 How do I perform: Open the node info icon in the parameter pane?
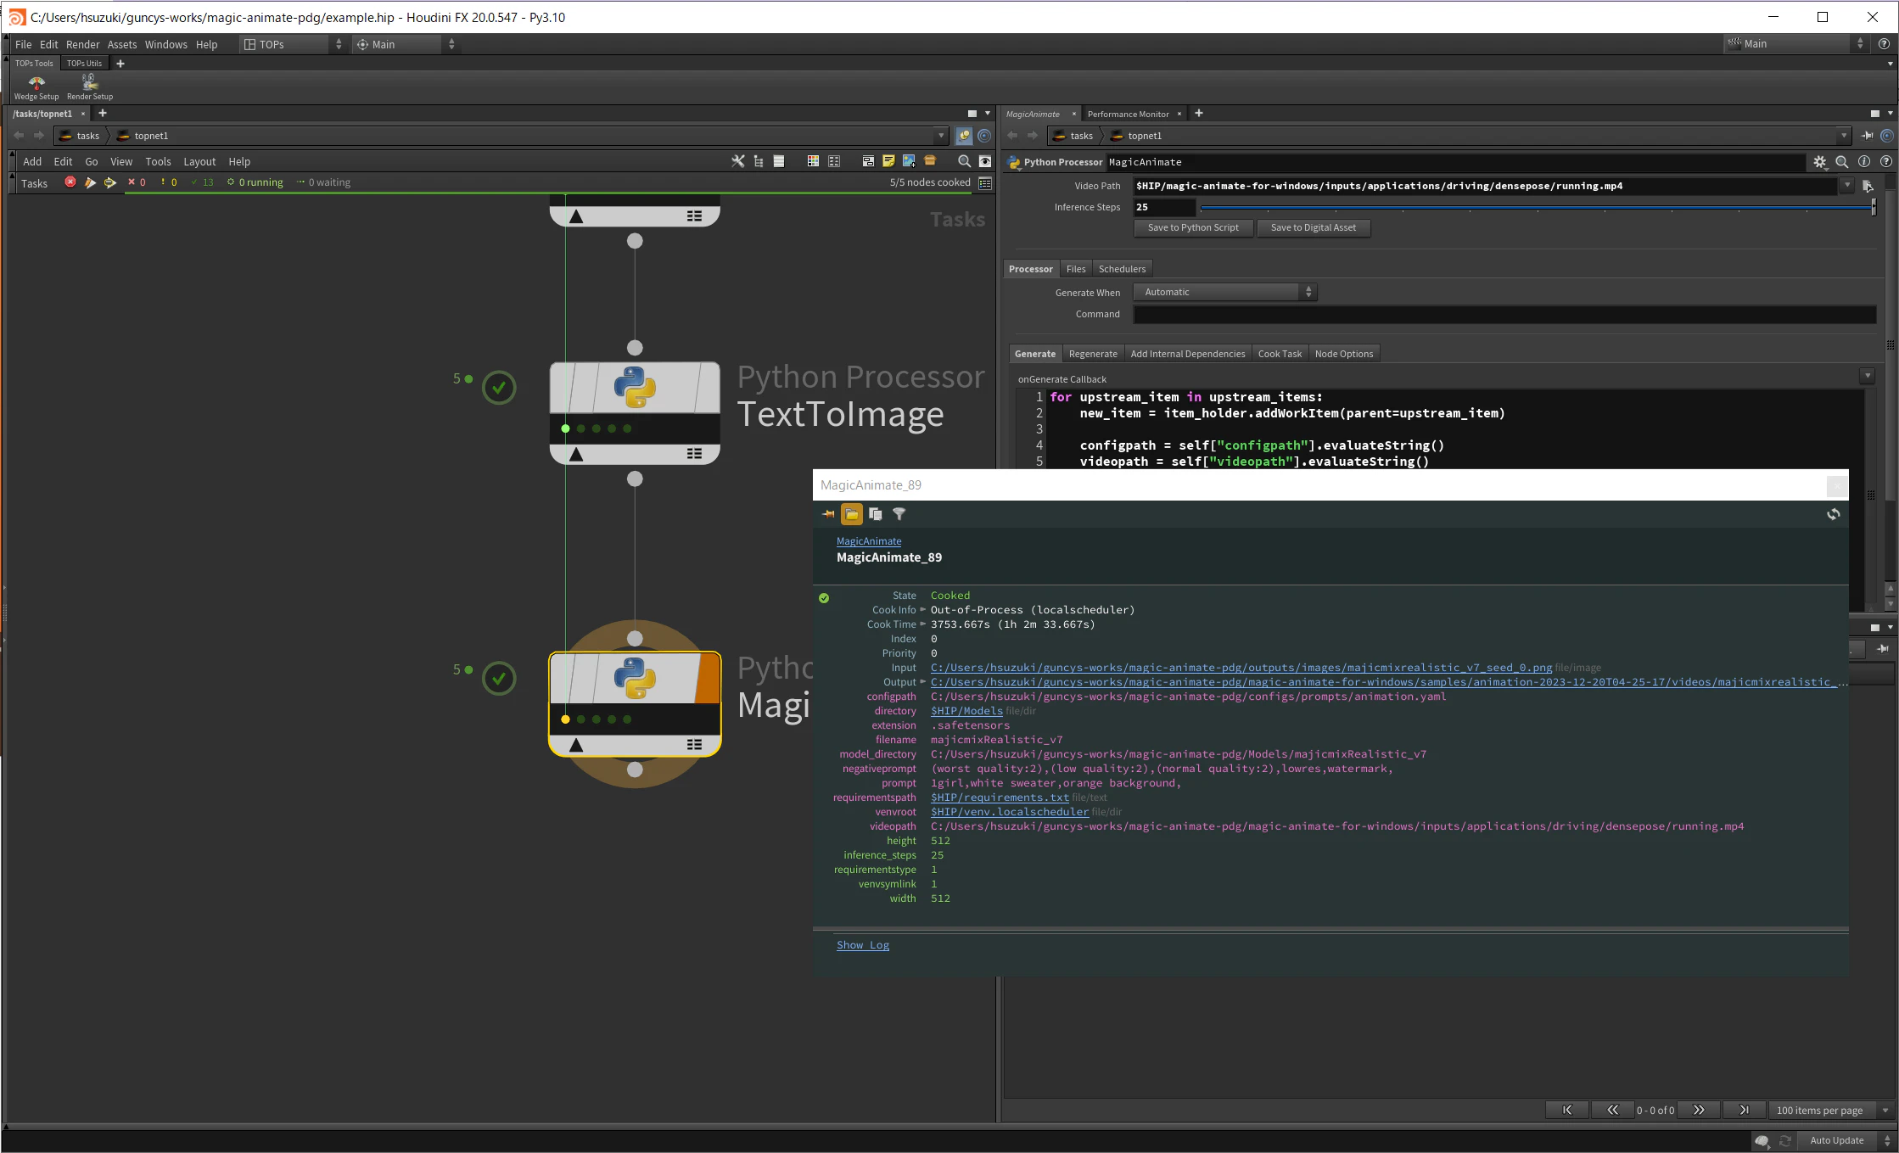coord(1863,162)
